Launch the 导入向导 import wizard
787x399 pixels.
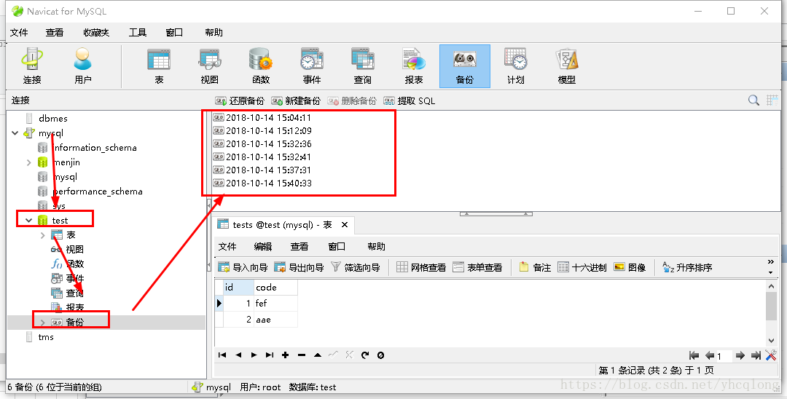click(x=243, y=267)
